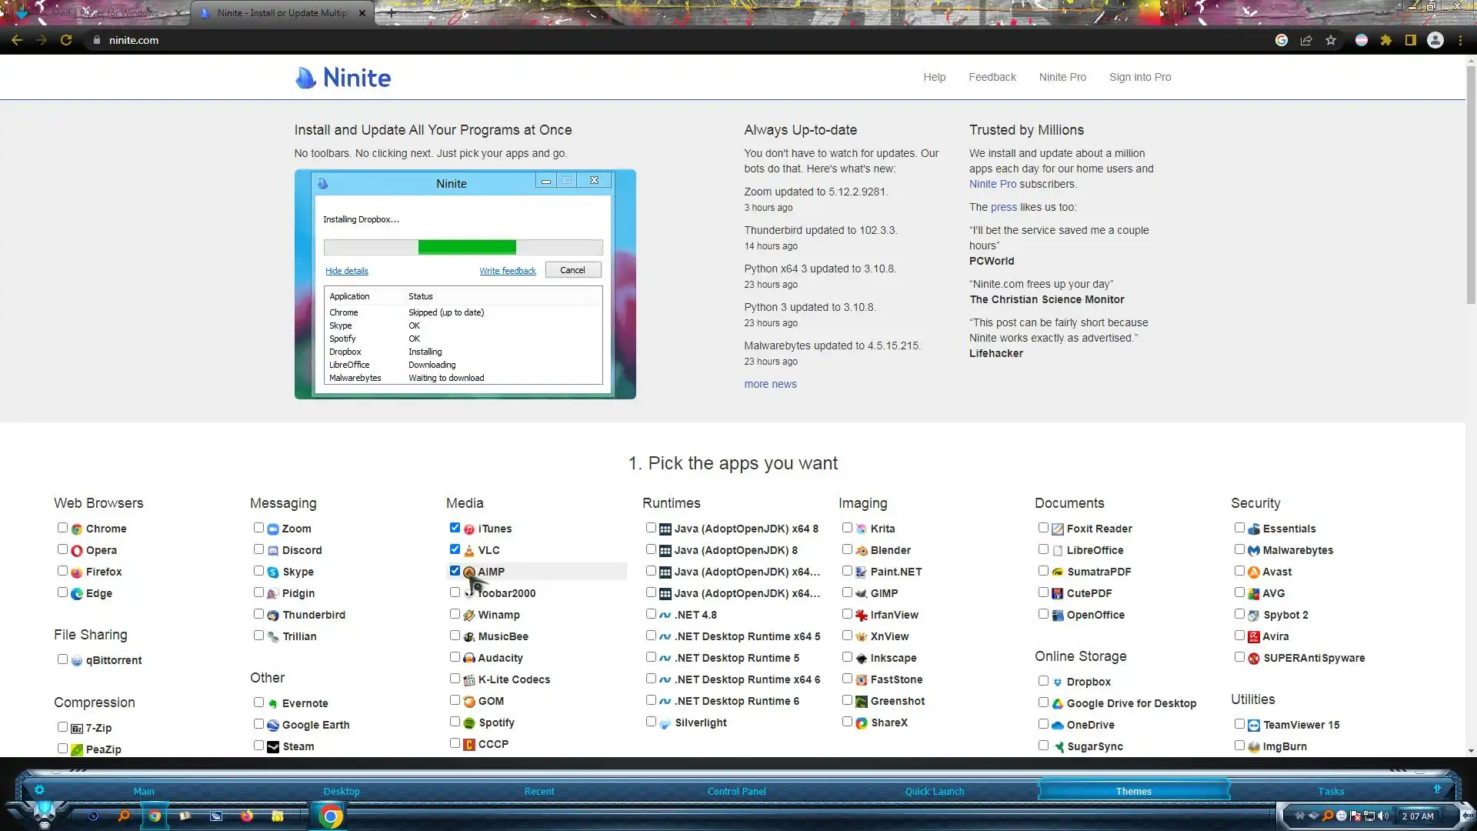Image resolution: width=1477 pixels, height=831 pixels.
Task: Tick the Dropbox checkbox
Action: [x=1043, y=681]
